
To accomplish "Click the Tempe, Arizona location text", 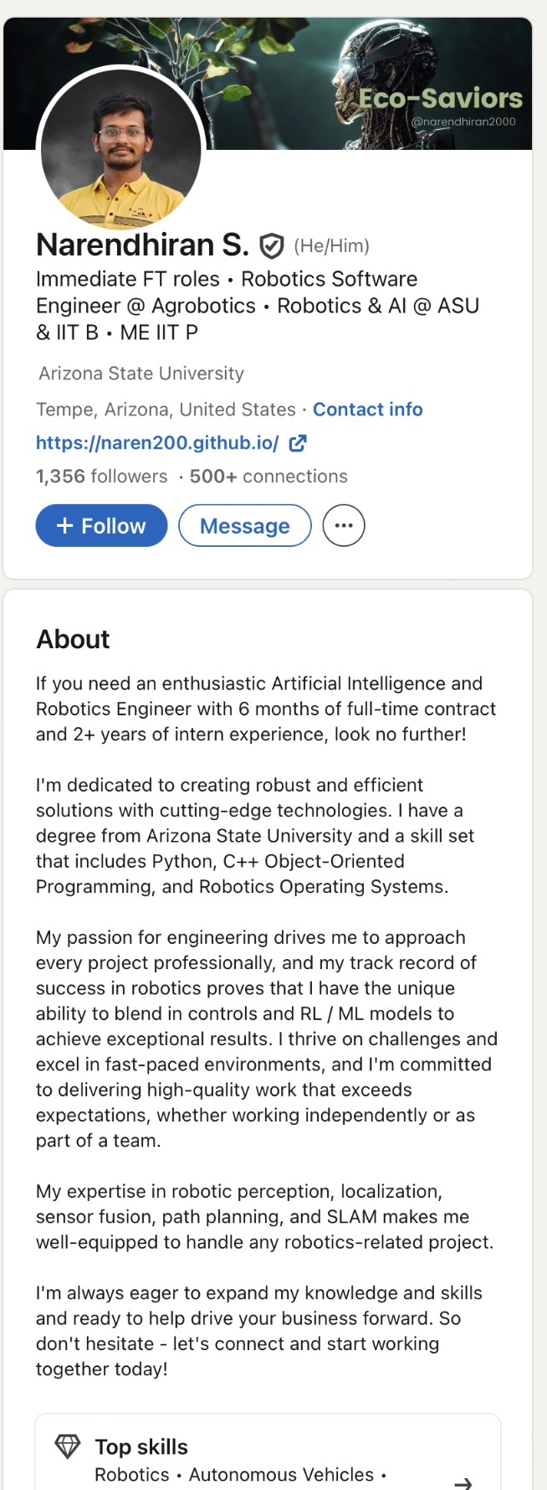I will (x=166, y=410).
